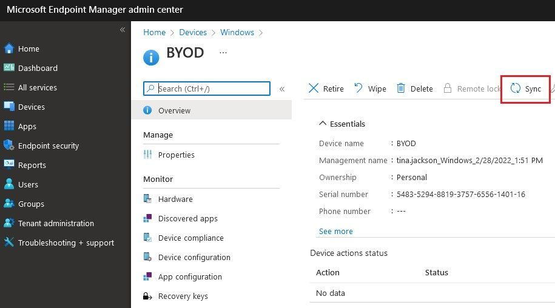Click the Retire X icon
Viewport: 555px width, 308px height.
[x=313, y=88]
